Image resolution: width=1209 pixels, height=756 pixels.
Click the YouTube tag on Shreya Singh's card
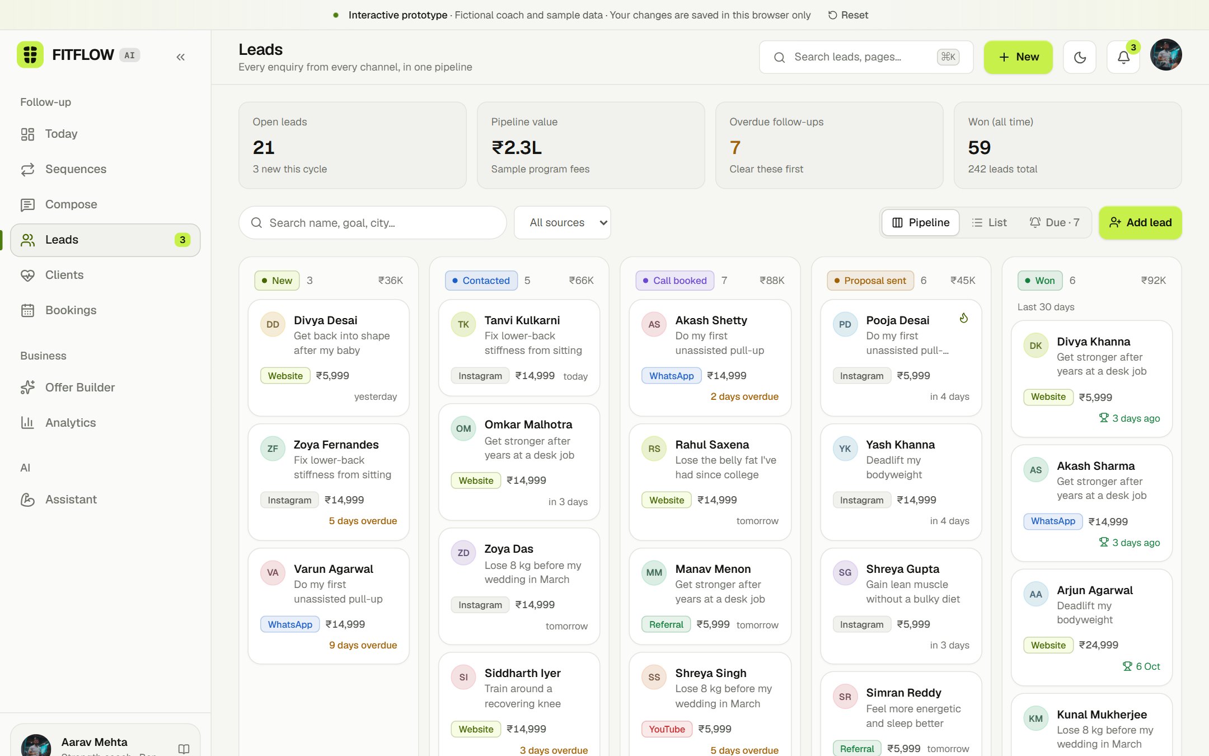[667, 729]
